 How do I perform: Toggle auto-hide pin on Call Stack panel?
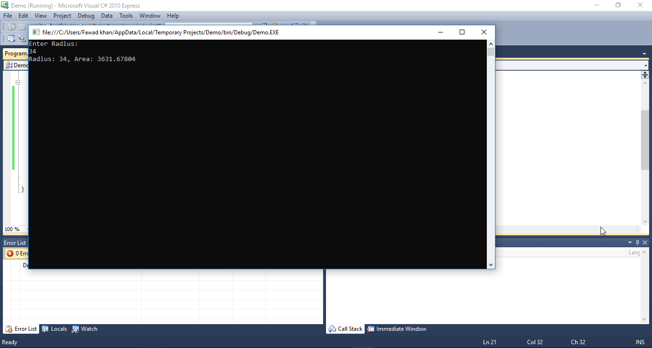pyautogui.click(x=637, y=243)
